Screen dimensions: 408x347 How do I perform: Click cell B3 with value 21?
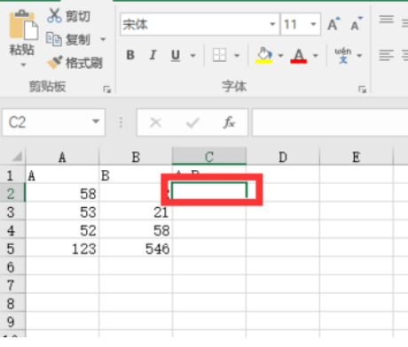(x=136, y=212)
